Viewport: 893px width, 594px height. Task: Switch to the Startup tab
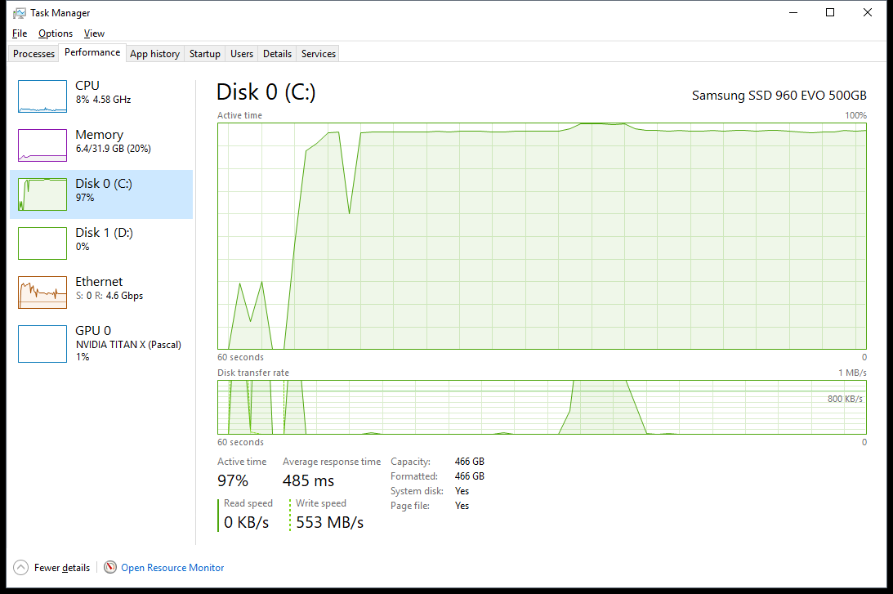click(204, 54)
